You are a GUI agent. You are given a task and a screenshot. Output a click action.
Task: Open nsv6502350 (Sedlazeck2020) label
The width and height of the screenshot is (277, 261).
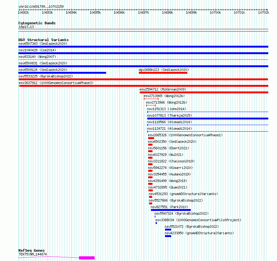click(x=172, y=142)
